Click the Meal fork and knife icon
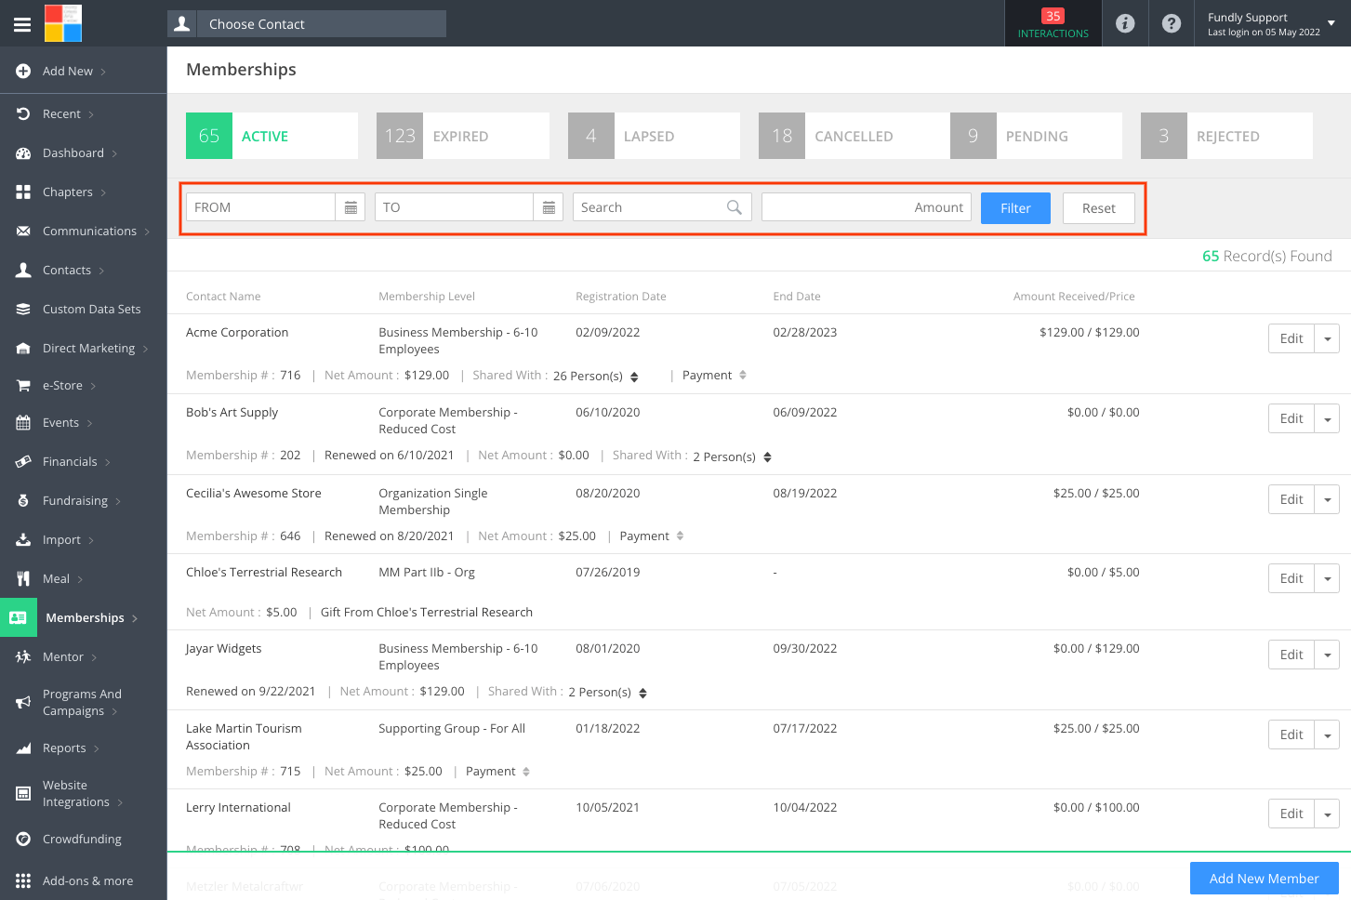Viewport: 1351px width, 900px height. coord(23,578)
